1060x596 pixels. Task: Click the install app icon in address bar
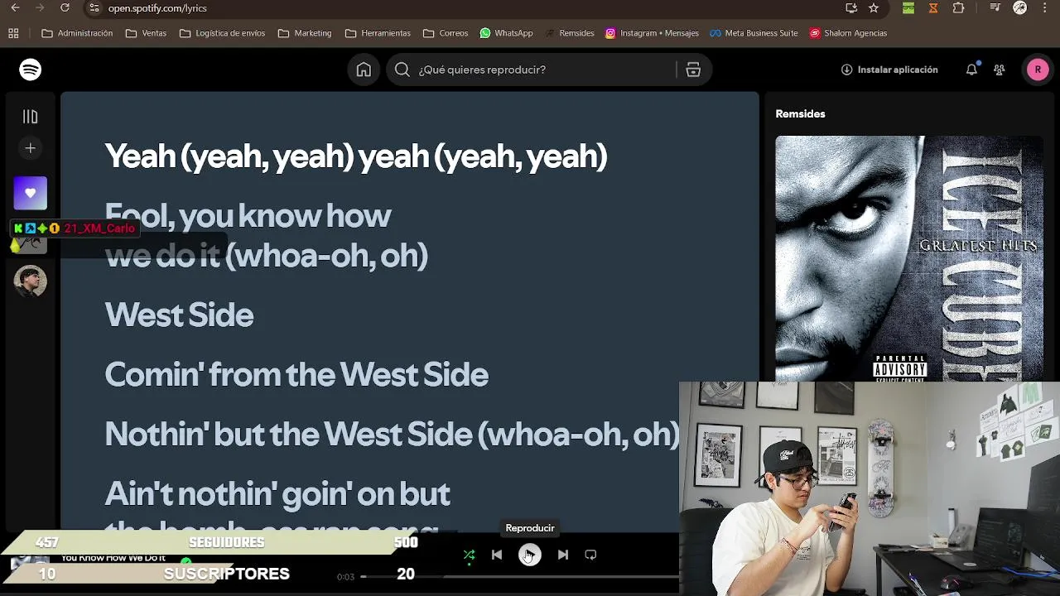tap(851, 7)
